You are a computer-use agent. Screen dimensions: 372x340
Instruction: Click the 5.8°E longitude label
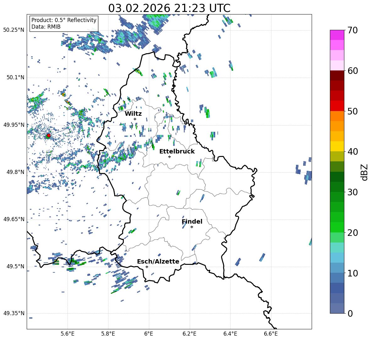click(x=108, y=334)
